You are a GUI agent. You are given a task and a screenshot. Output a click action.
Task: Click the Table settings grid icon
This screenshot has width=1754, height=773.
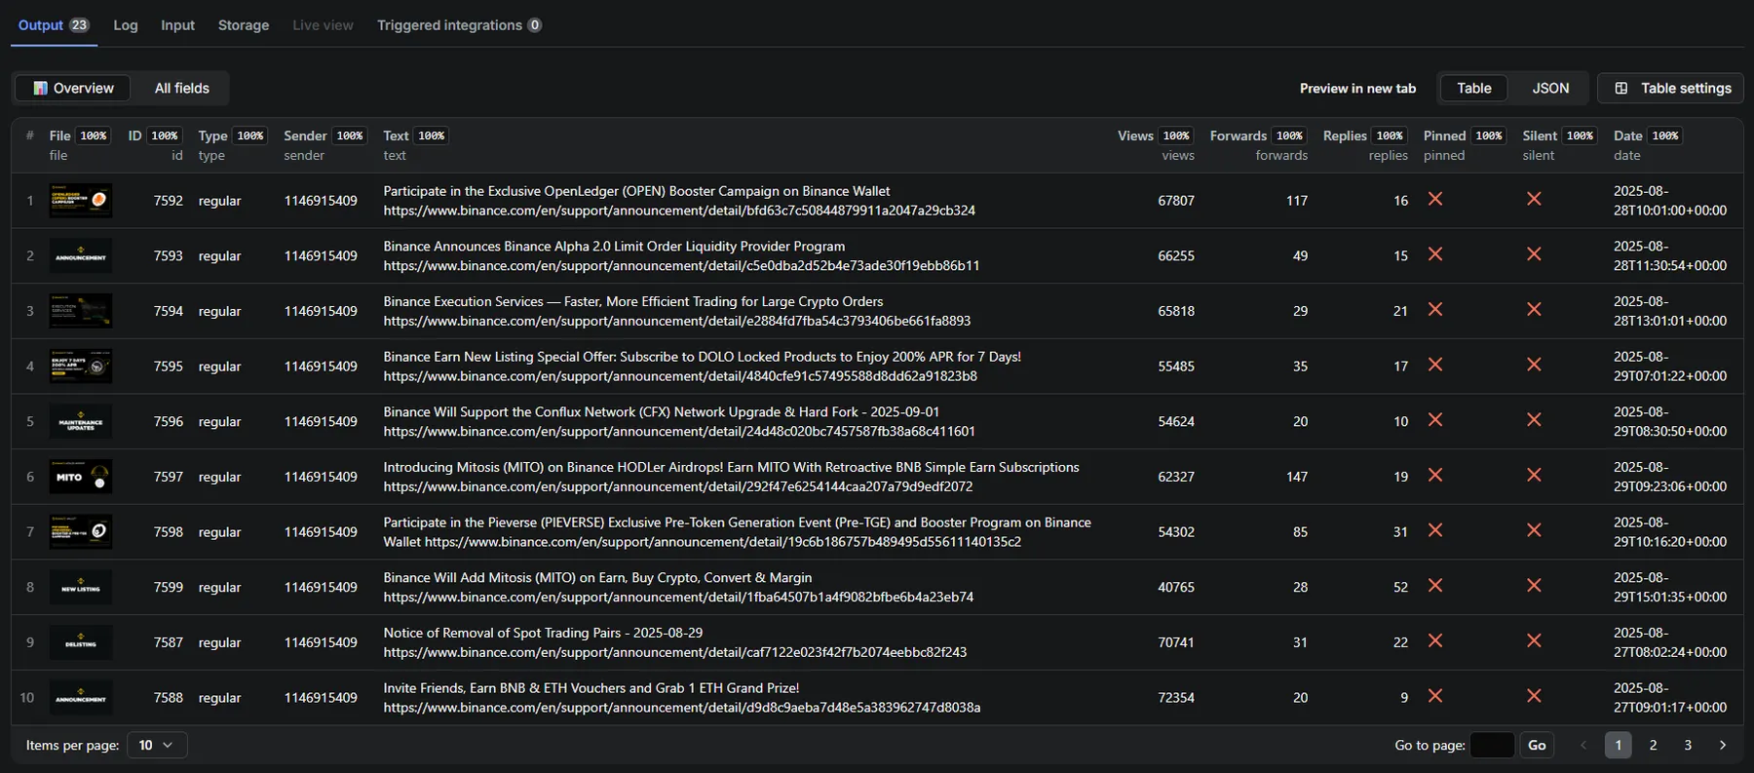[1621, 88]
